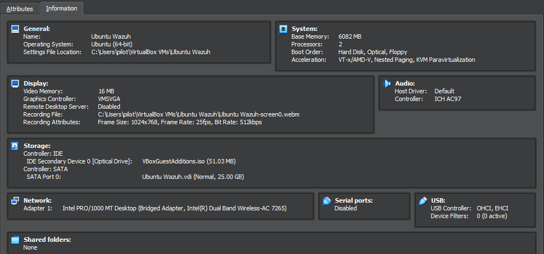Click the Adapter 1 label
544x254 pixels.
(38, 208)
